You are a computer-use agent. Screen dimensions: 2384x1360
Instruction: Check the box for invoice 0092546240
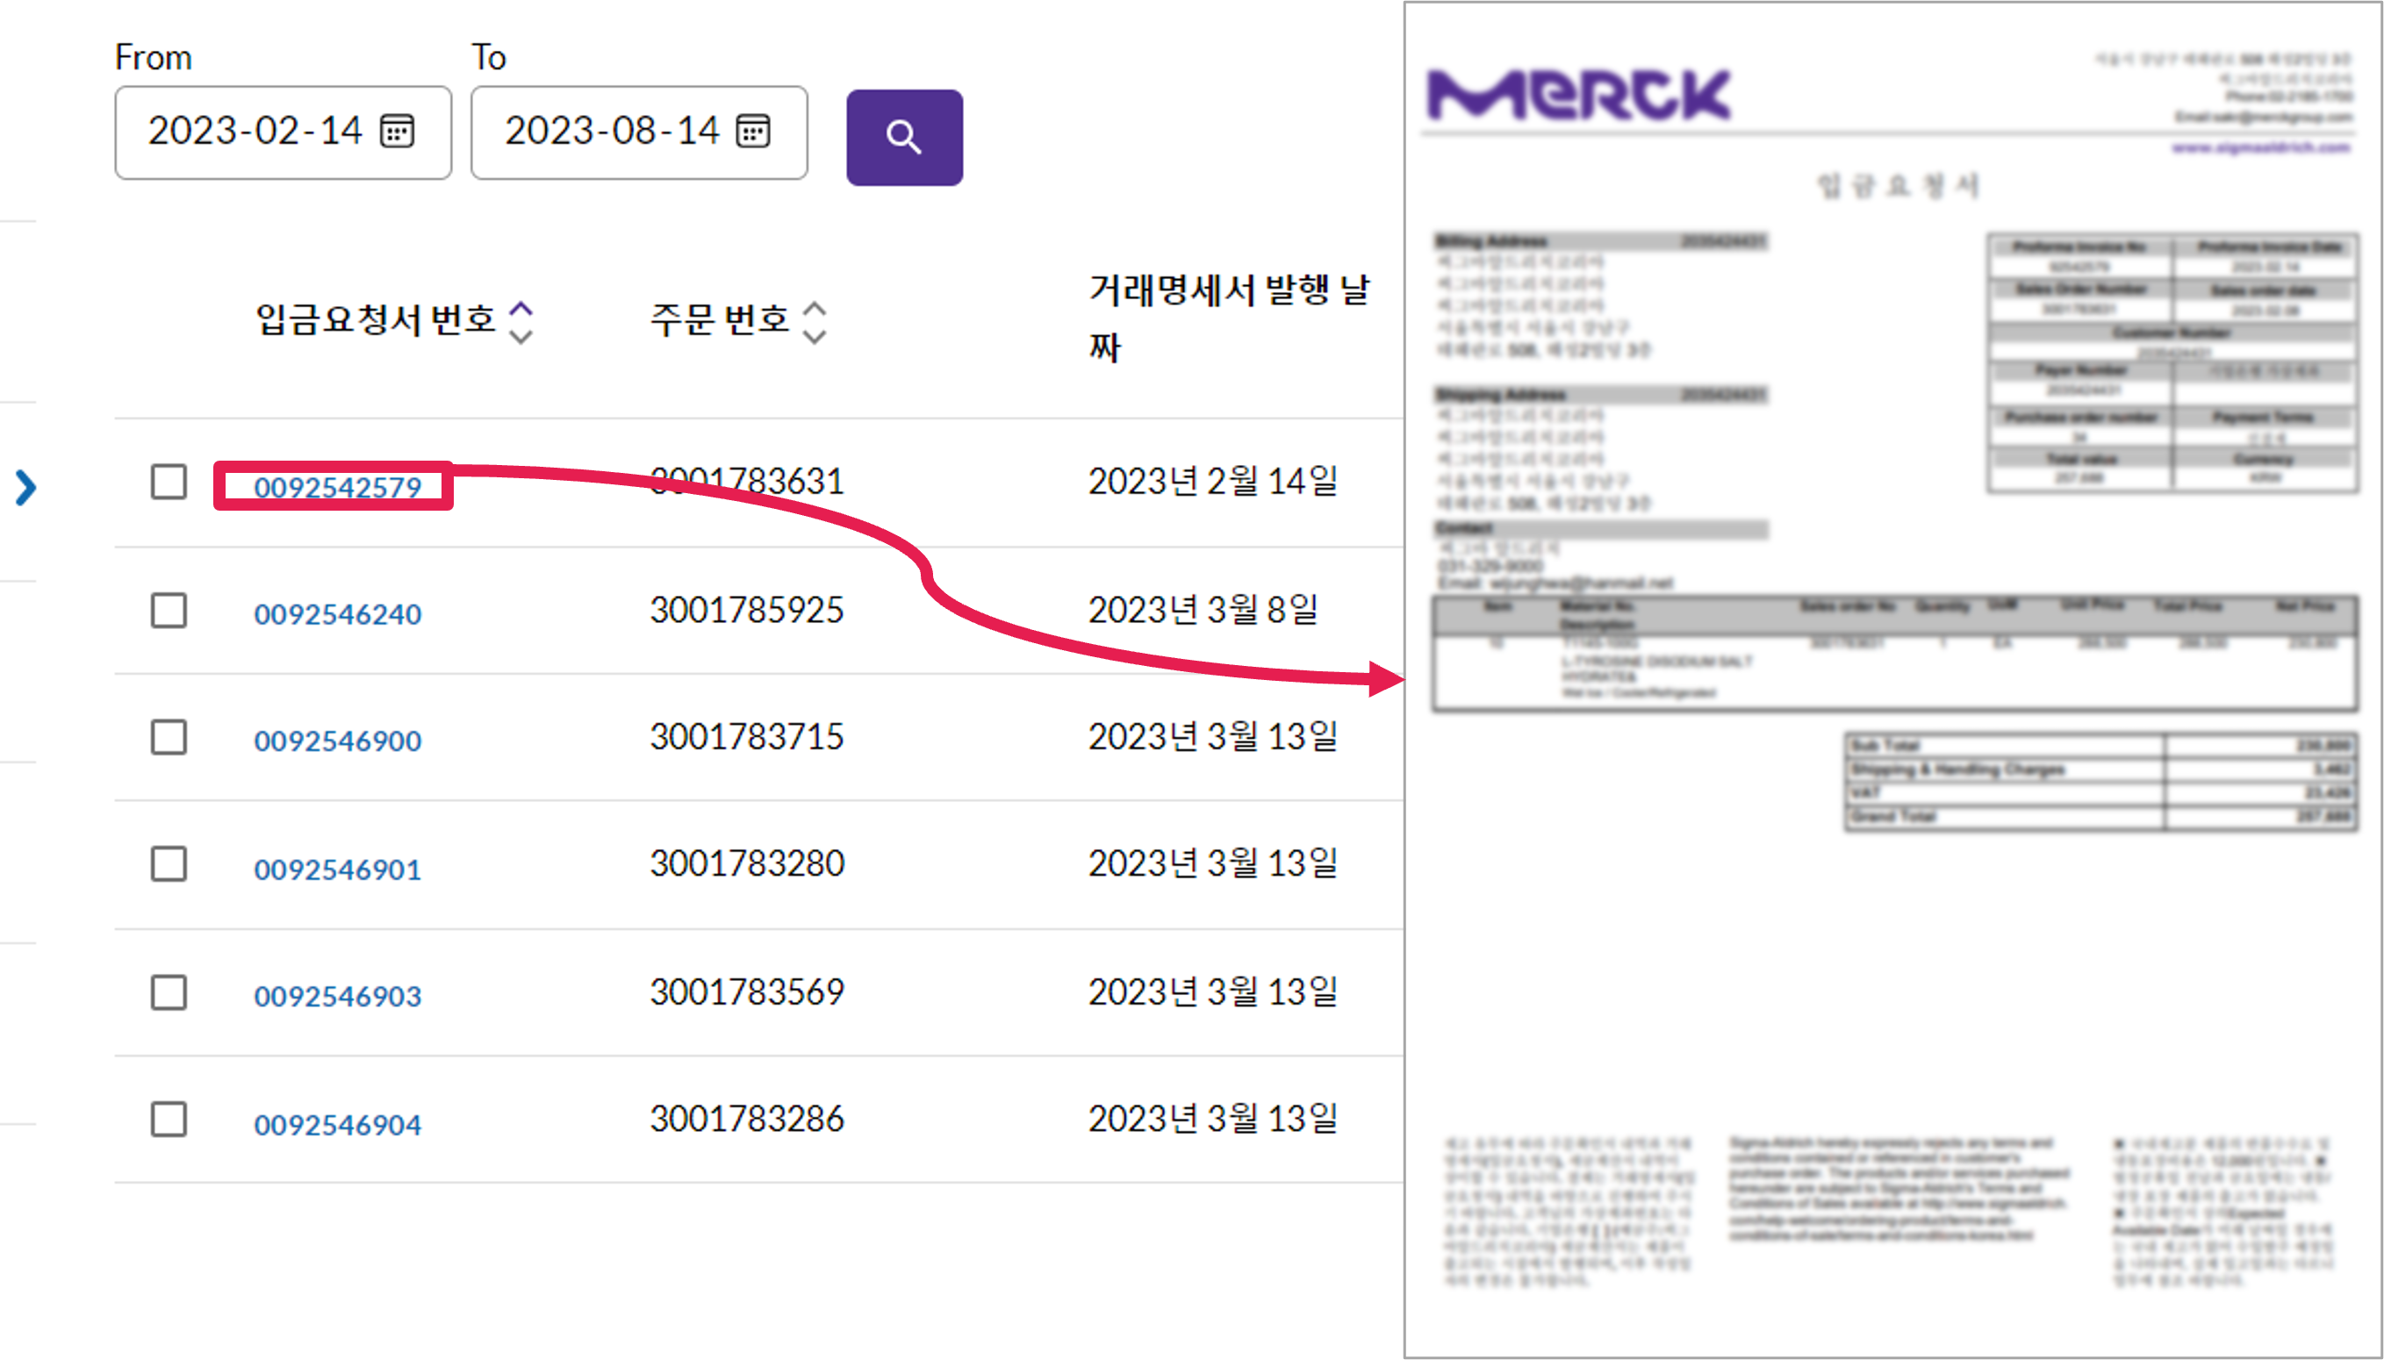click(x=169, y=611)
